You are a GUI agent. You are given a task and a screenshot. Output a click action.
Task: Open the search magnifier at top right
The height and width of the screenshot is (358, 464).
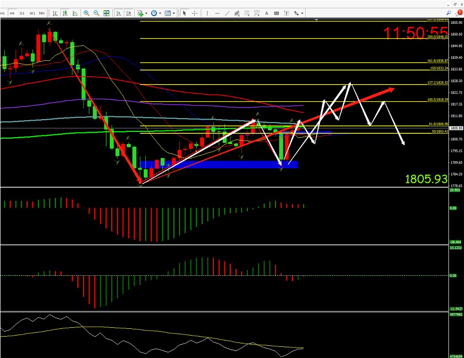click(x=448, y=3)
